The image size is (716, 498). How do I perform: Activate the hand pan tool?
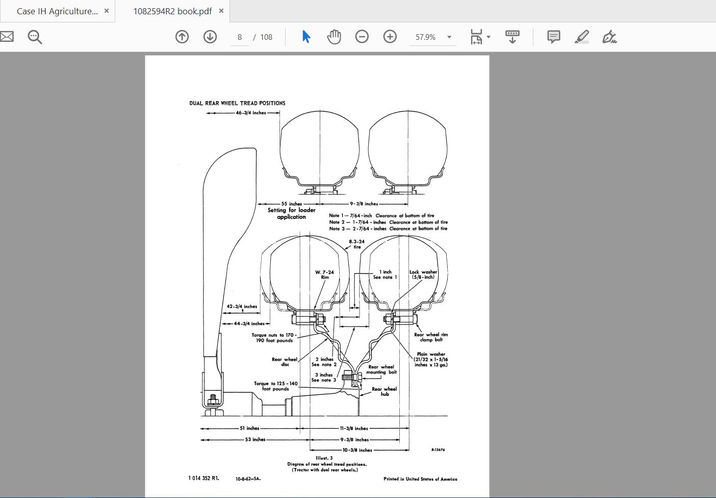(334, 37)
